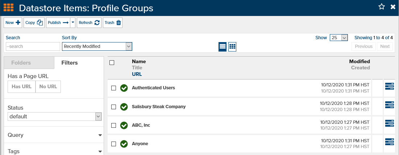Image resolution: width=399 pixels, height=155 pixels.
Task: Click the Title column sublabel
Action: [137, 68]
